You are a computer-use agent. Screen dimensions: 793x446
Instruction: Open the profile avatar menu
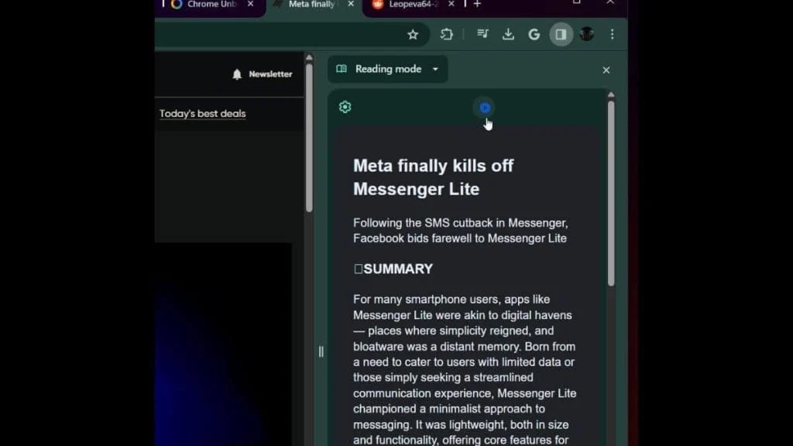587,34
